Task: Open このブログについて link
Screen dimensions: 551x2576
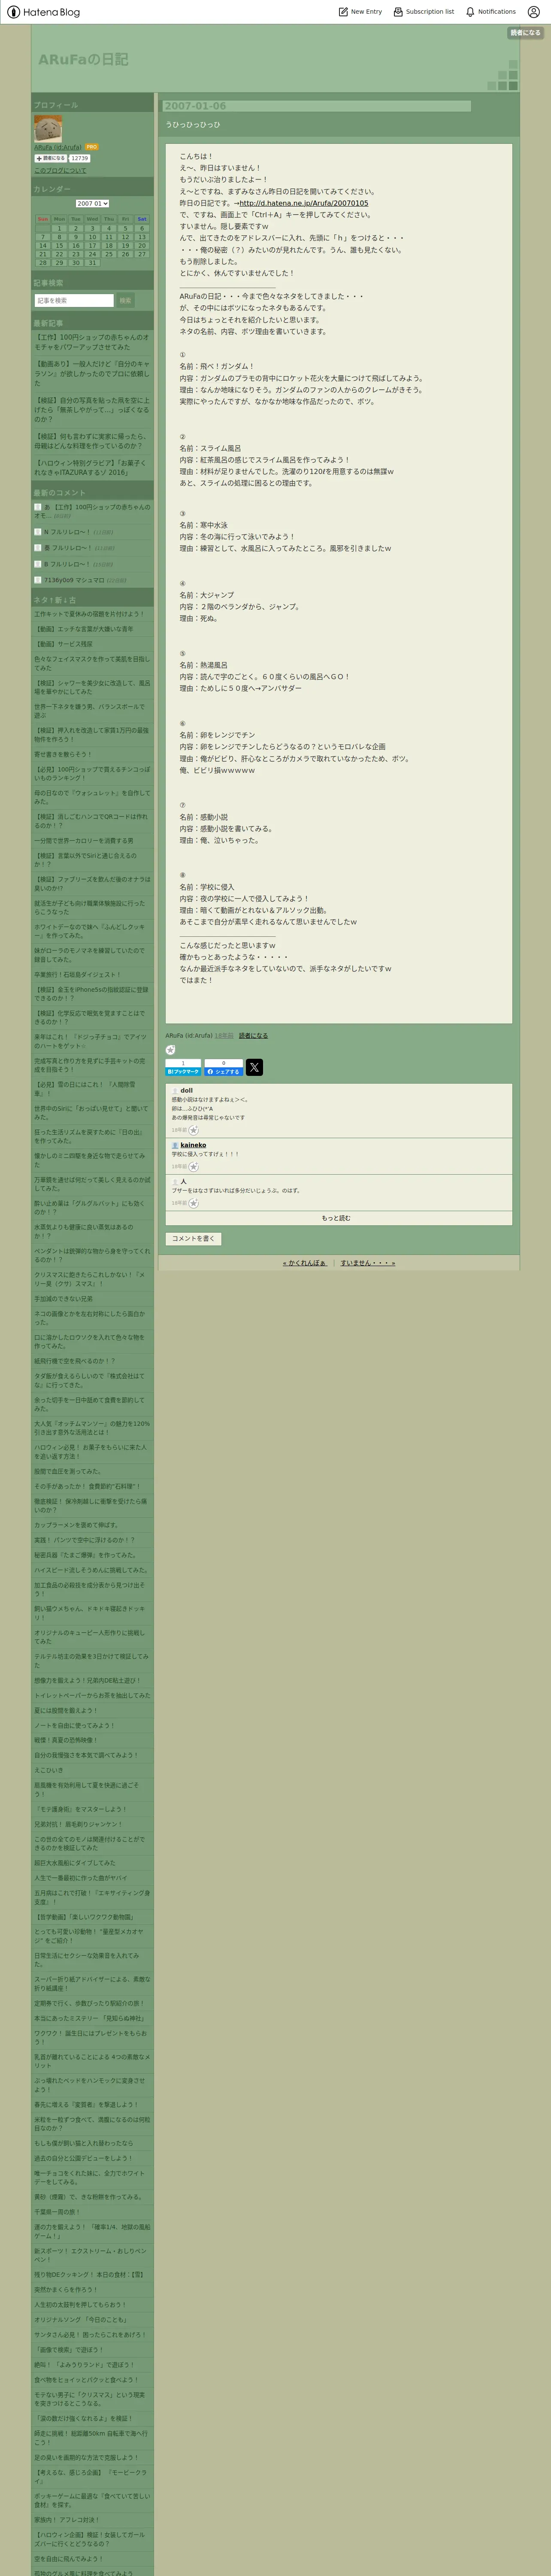Action: 60,170
